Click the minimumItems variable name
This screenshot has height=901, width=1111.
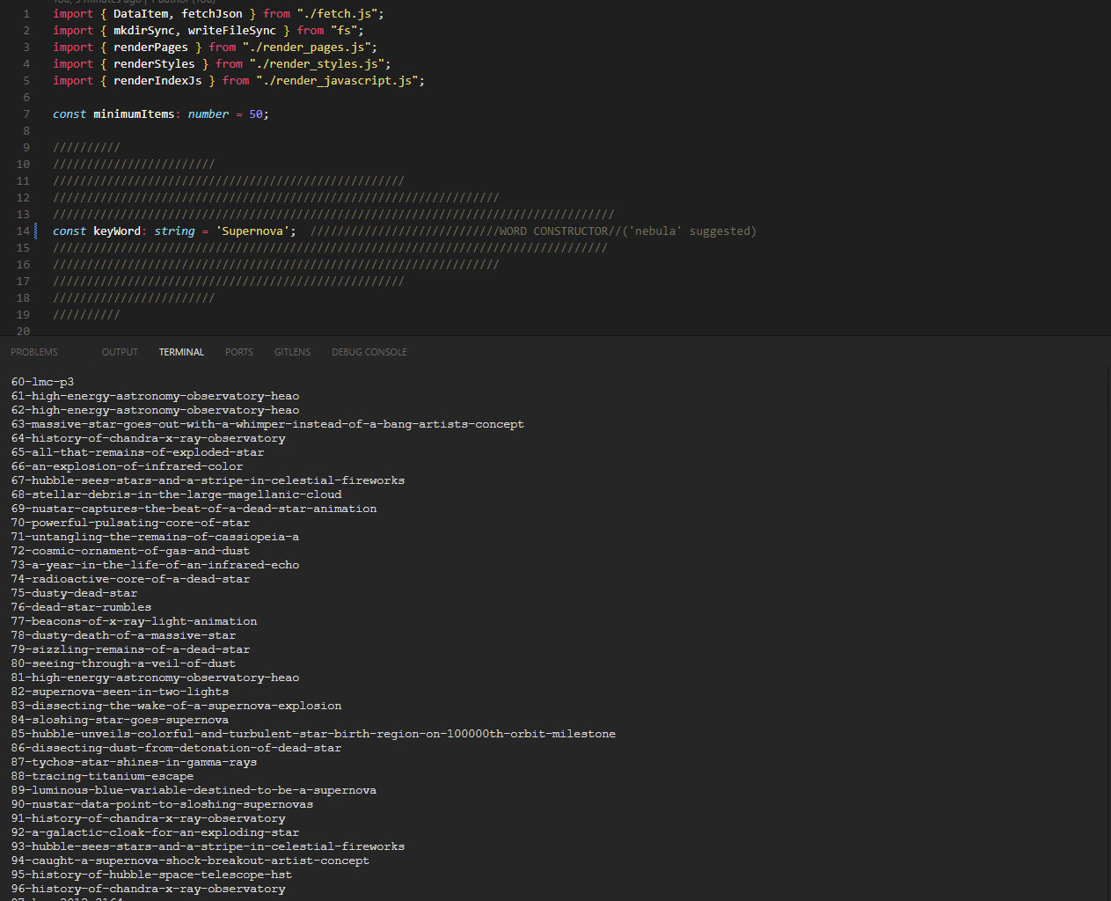coord(134,114)
